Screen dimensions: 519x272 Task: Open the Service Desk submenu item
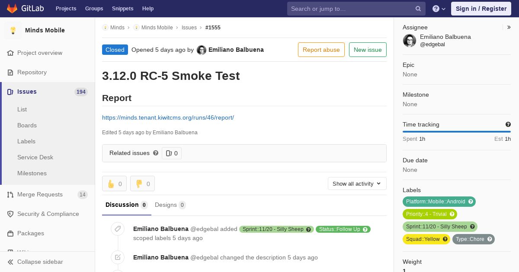click(x=35, y=157)
